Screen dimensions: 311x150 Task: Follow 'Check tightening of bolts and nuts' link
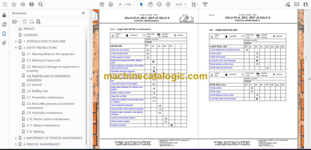(225, 50)
